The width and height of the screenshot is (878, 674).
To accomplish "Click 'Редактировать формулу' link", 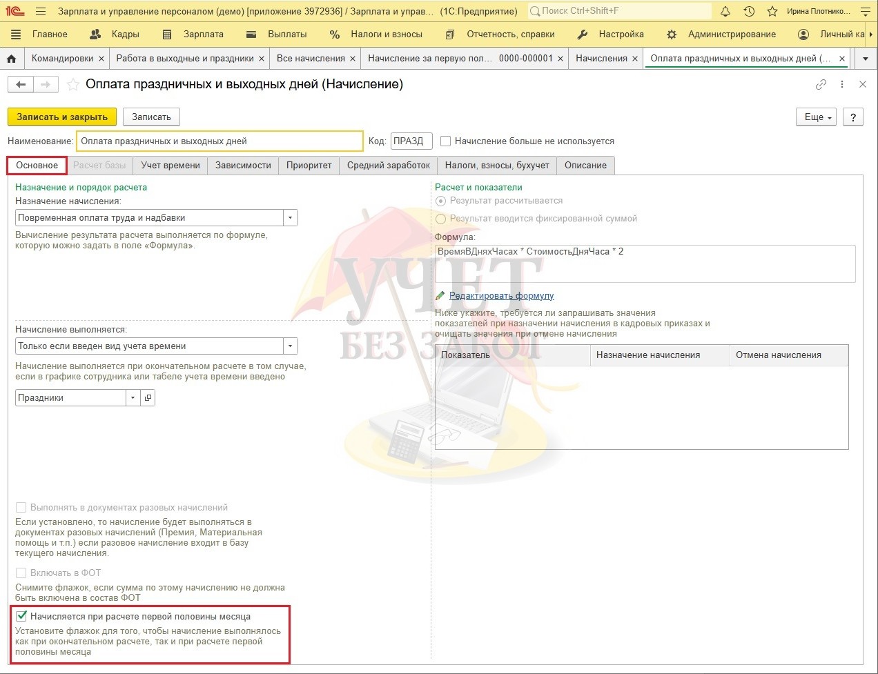I will tap(501, 296).
